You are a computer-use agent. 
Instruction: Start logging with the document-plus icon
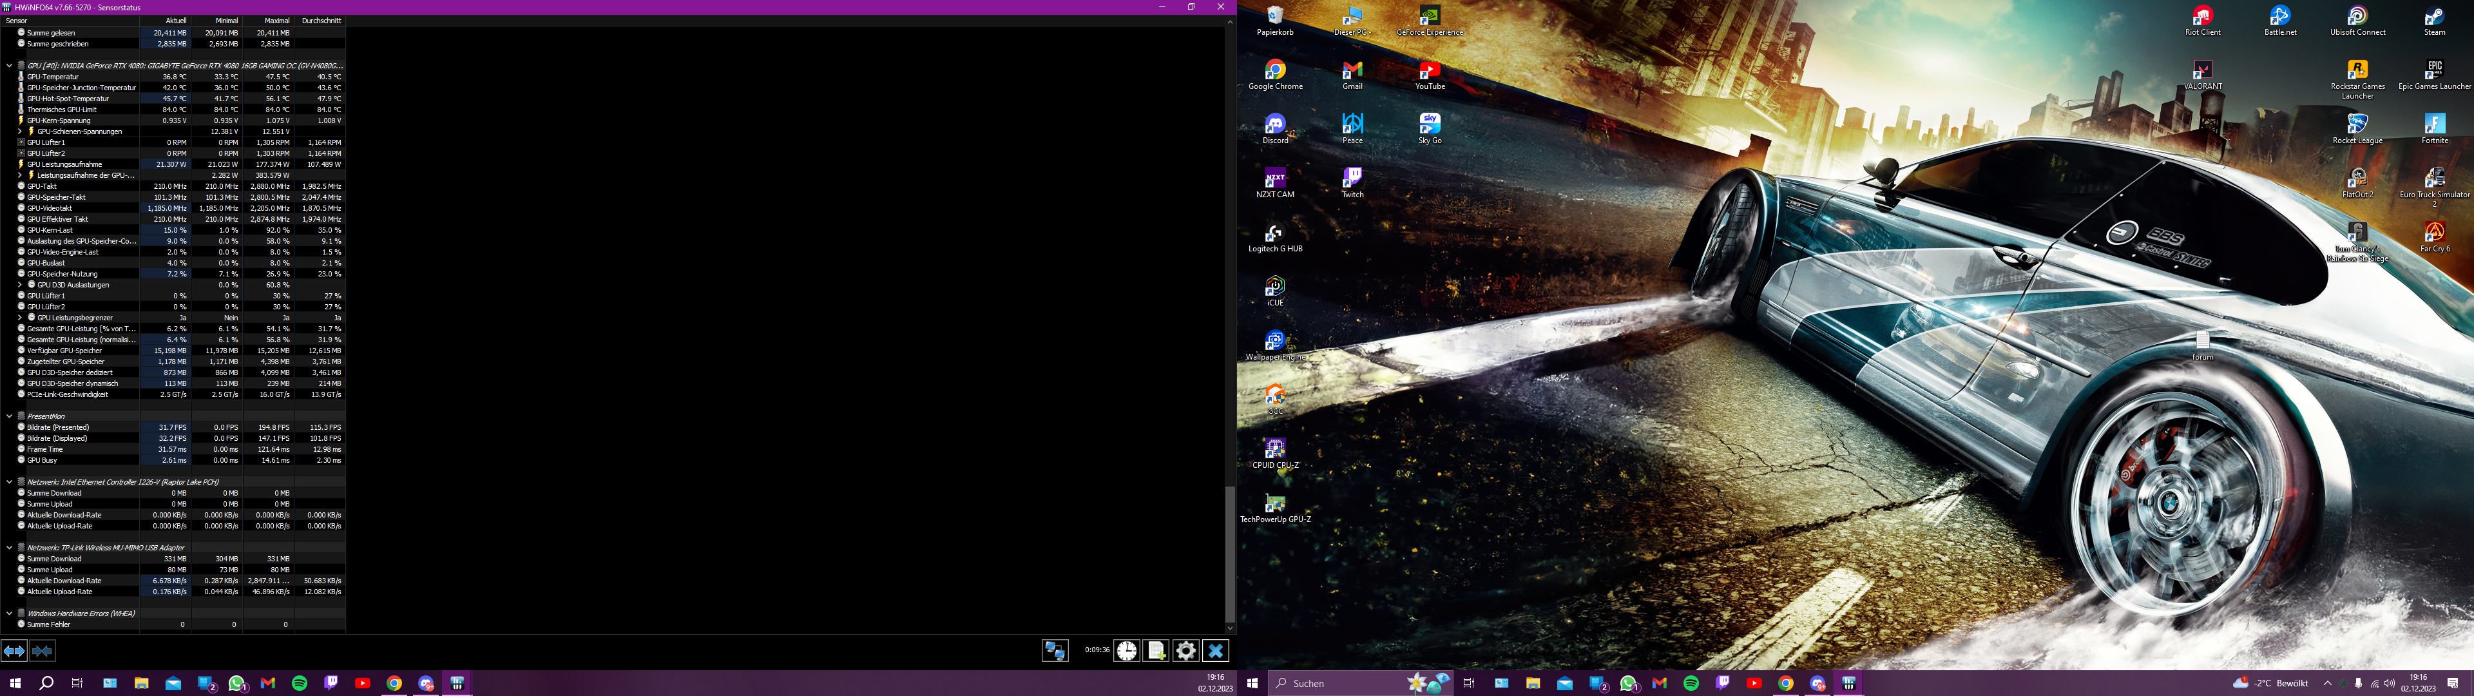point(1156,651)
